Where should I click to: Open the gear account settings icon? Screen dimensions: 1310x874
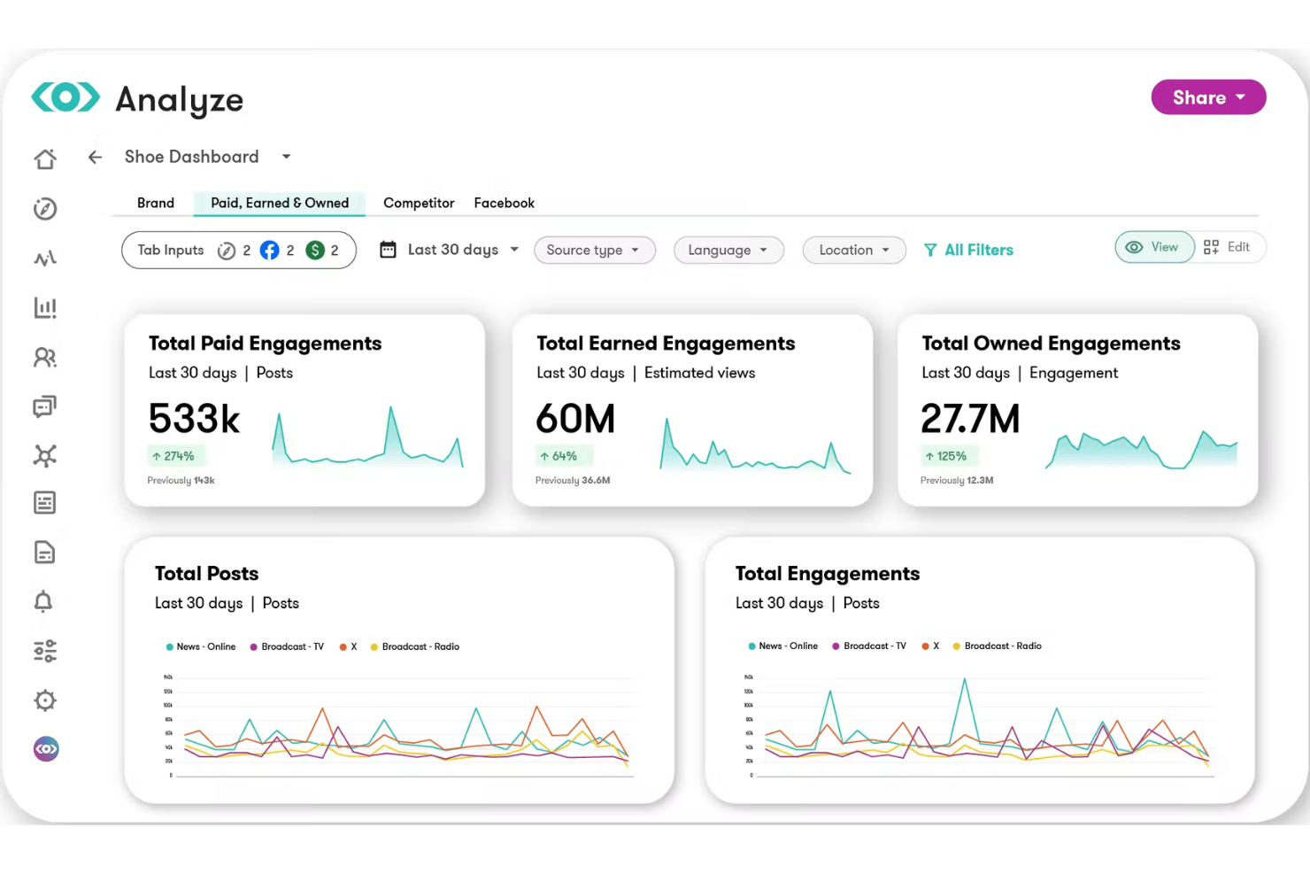click(x=45, y=700)
